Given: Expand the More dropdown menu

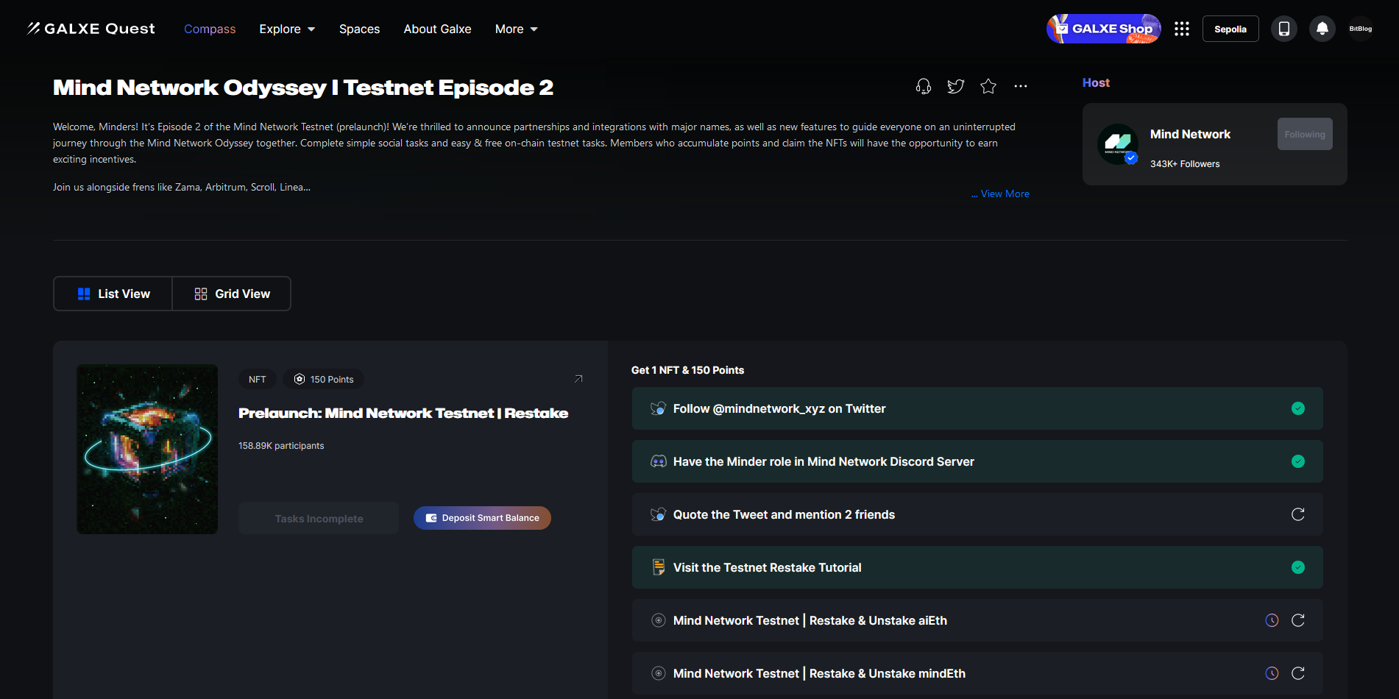Looking at the screenshot, I should (516, 29).
